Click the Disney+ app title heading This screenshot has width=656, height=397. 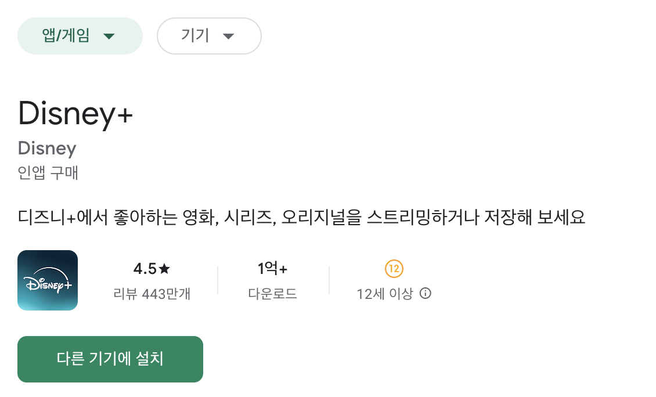(x=75, y=114)
